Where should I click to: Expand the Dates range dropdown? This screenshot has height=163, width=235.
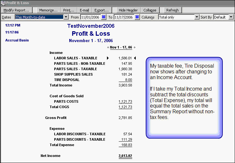(x=66, y=17)
